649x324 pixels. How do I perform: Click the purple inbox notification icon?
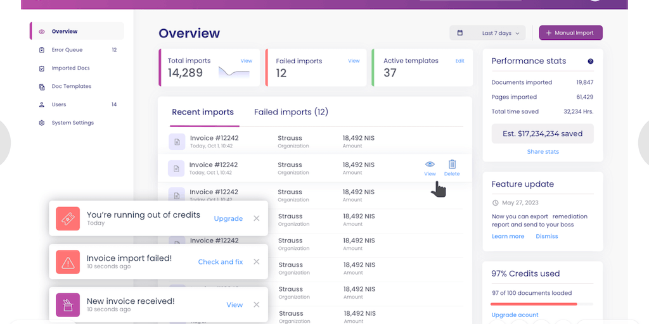[x=68, y=305]
